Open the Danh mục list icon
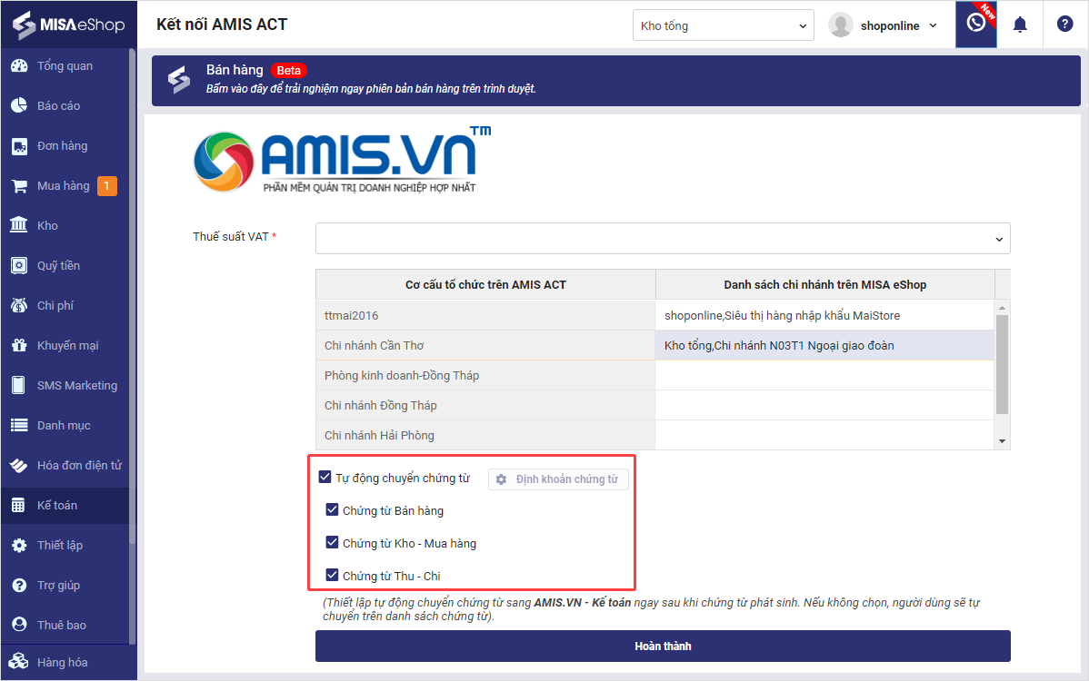 [x=19, y=425]
